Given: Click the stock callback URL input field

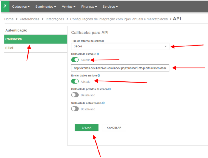Looking at the screenshot, I should click(120, 68).
